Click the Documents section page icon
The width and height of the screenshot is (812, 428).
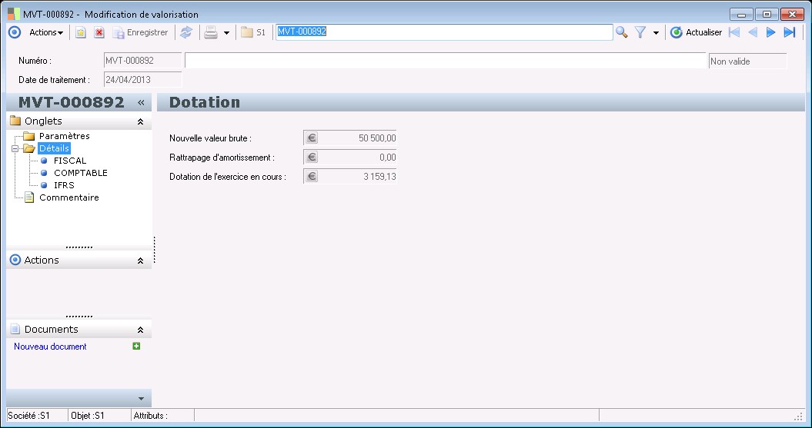point(15,330)
